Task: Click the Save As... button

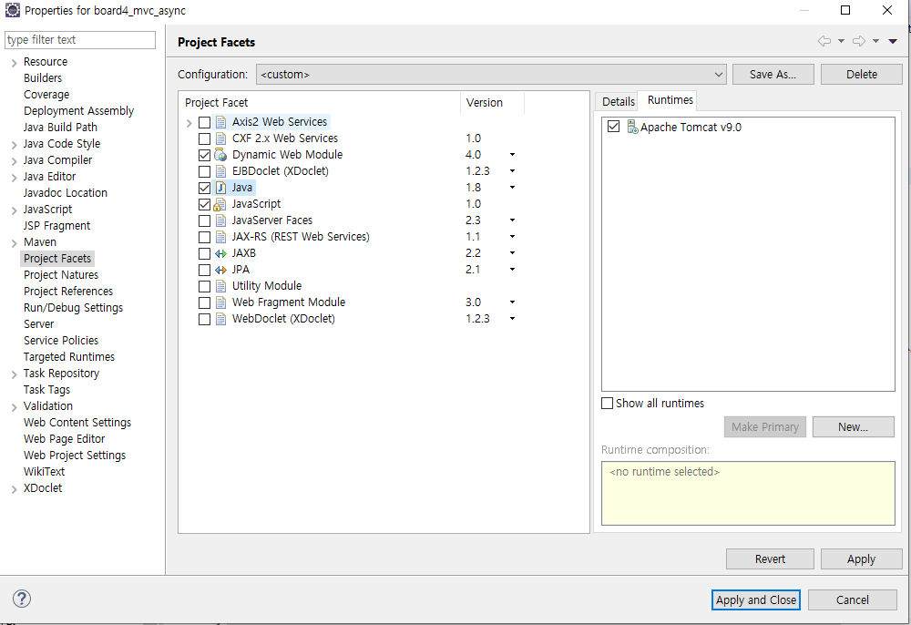Action: pos(773,75)
